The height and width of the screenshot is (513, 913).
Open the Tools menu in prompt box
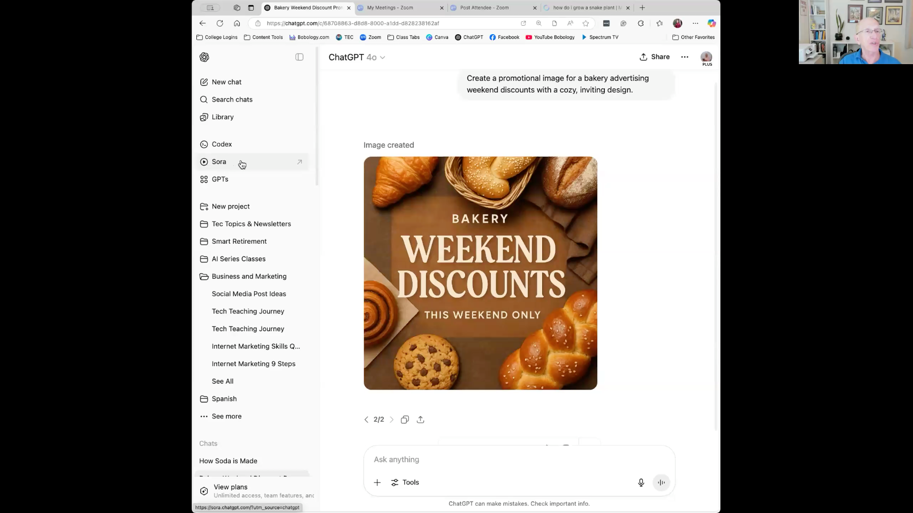[405, 483]
